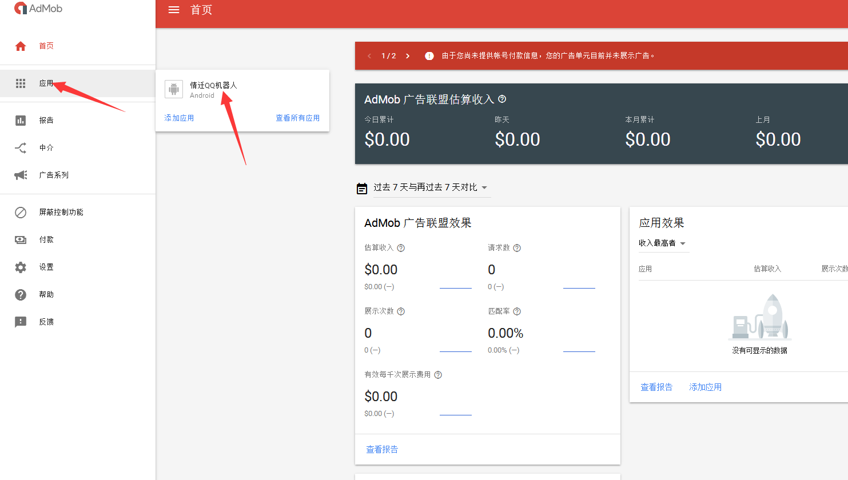Click the 估算收入 column header in 应用效果
Screen dimensions: 848x480
767,269
